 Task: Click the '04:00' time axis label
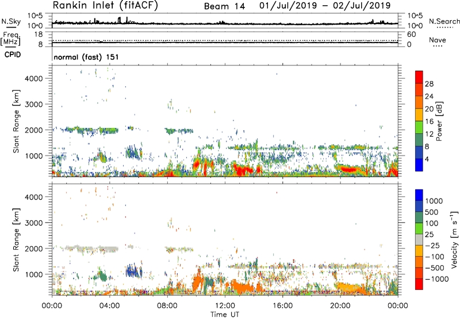(109, 306)
